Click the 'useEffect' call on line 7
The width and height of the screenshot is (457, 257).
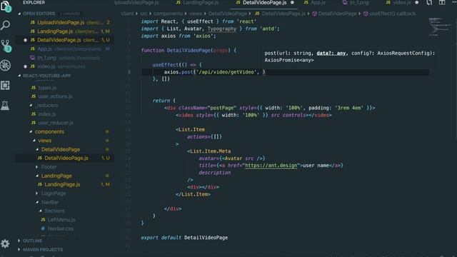pos(165,65)
